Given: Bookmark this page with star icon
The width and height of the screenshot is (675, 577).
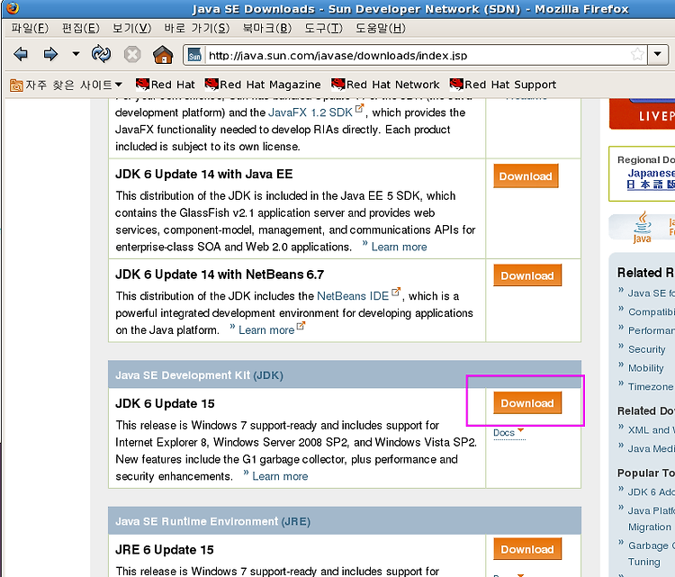Looking at the screenshot, I should click(637, 55).
